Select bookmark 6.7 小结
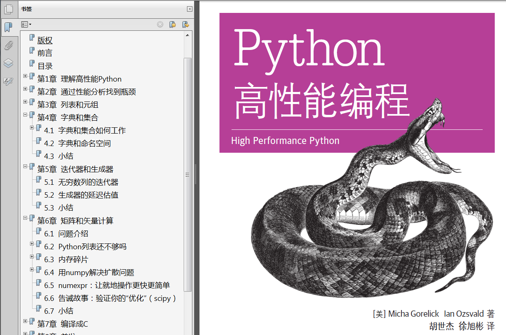Image resolution: width=506 pixels, height=335 pixels. (59, 311)
